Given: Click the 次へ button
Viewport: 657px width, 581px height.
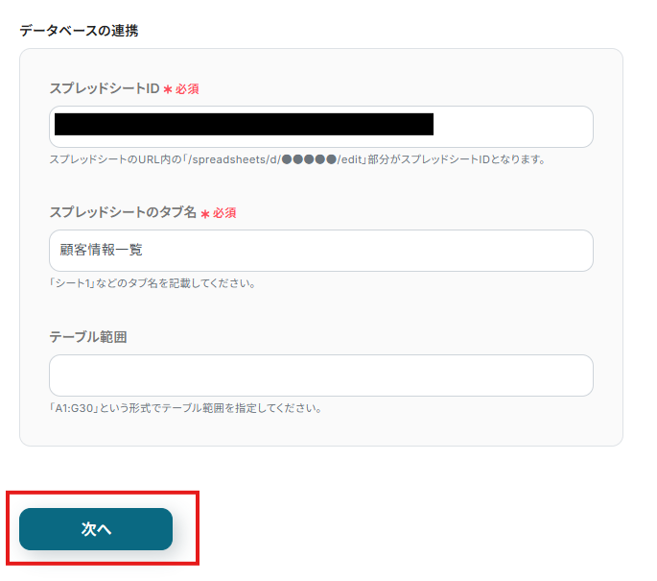Looking at the screenshot, I should click(x=96, y=529).
